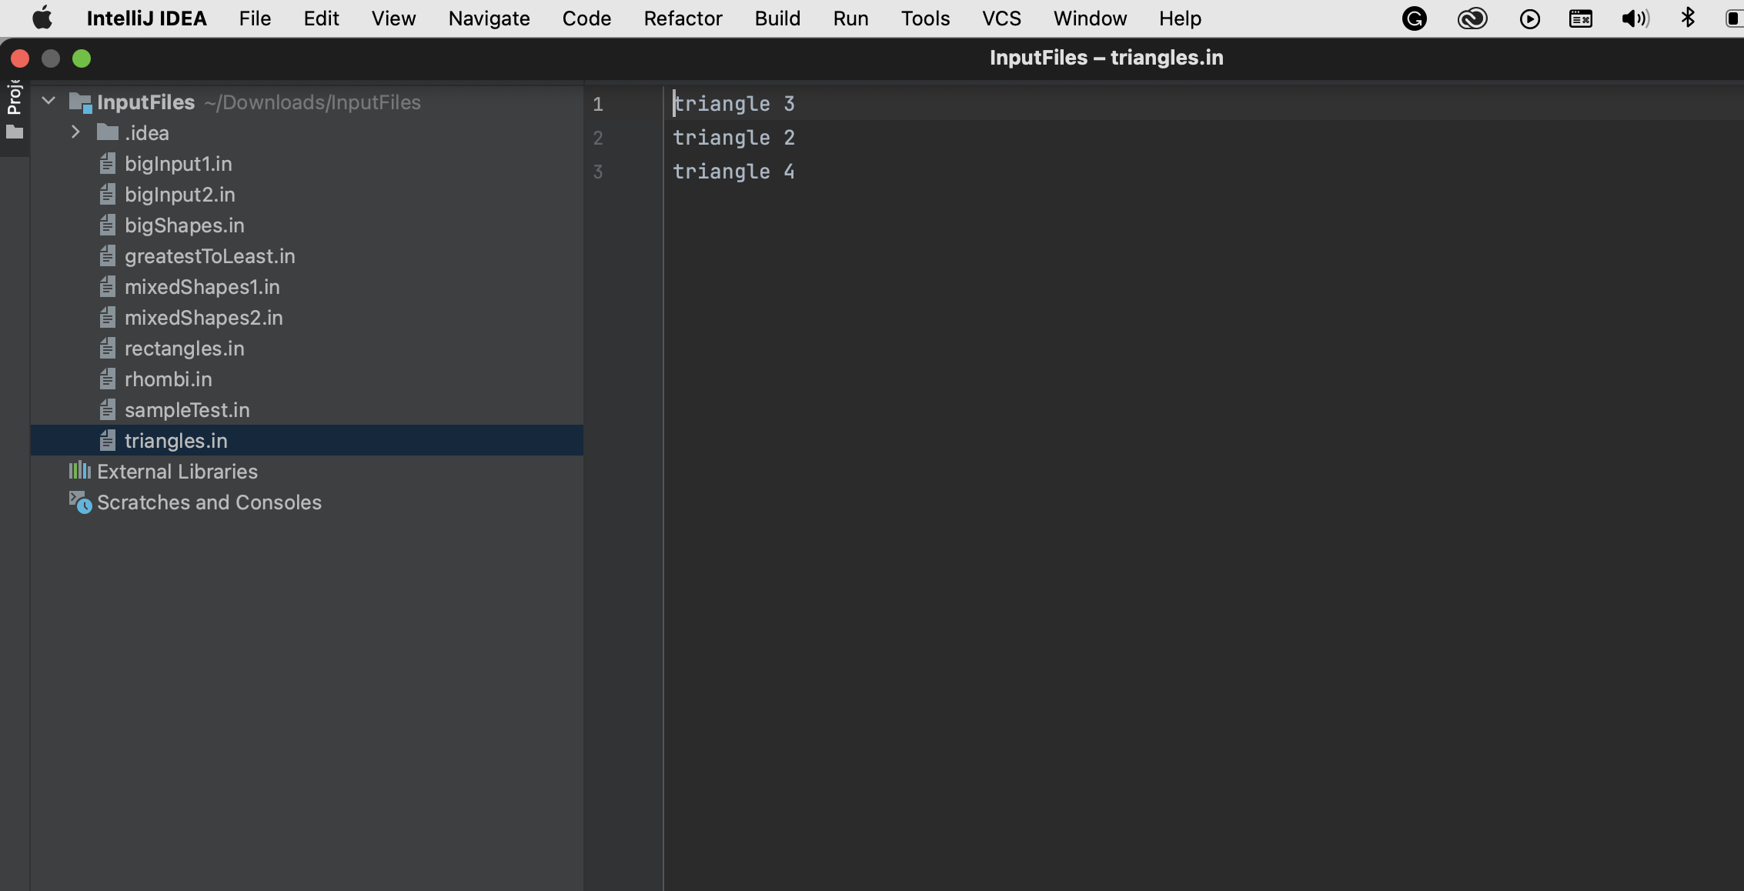Select rhombi.in in the project tree
Screen dimensions: 1744x891
click(168, 379)
